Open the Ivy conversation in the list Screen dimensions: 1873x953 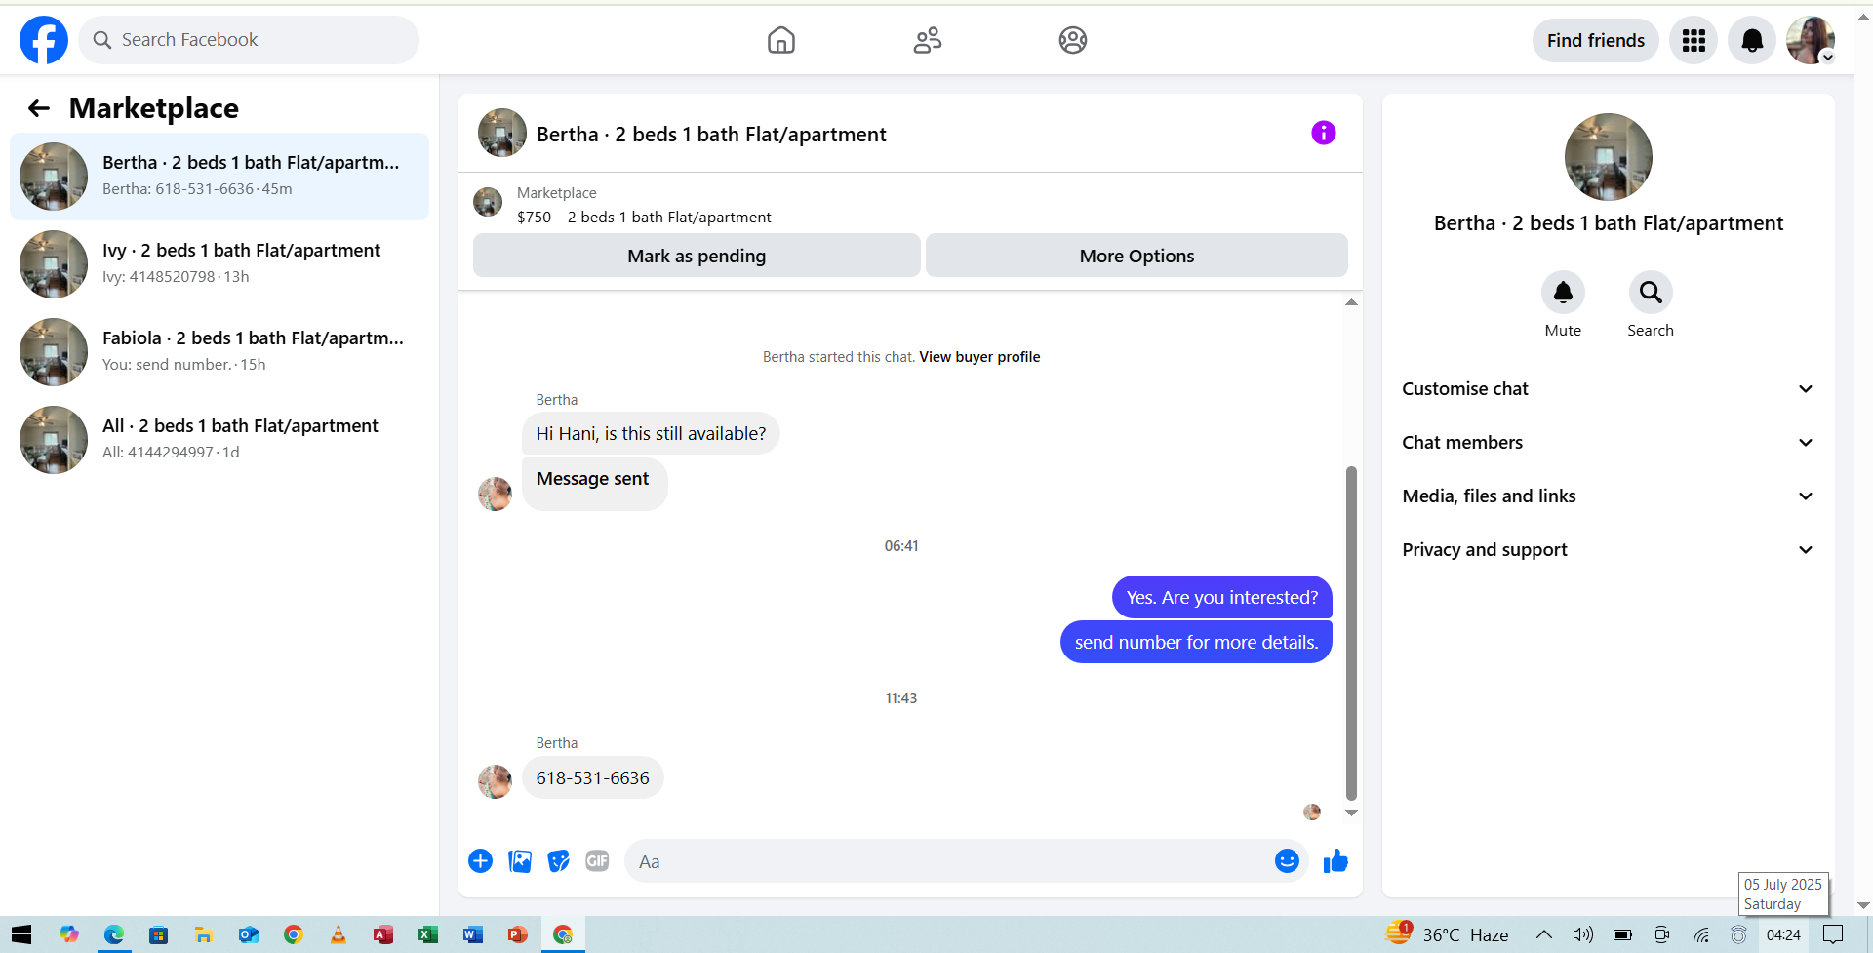coord(219,264)
